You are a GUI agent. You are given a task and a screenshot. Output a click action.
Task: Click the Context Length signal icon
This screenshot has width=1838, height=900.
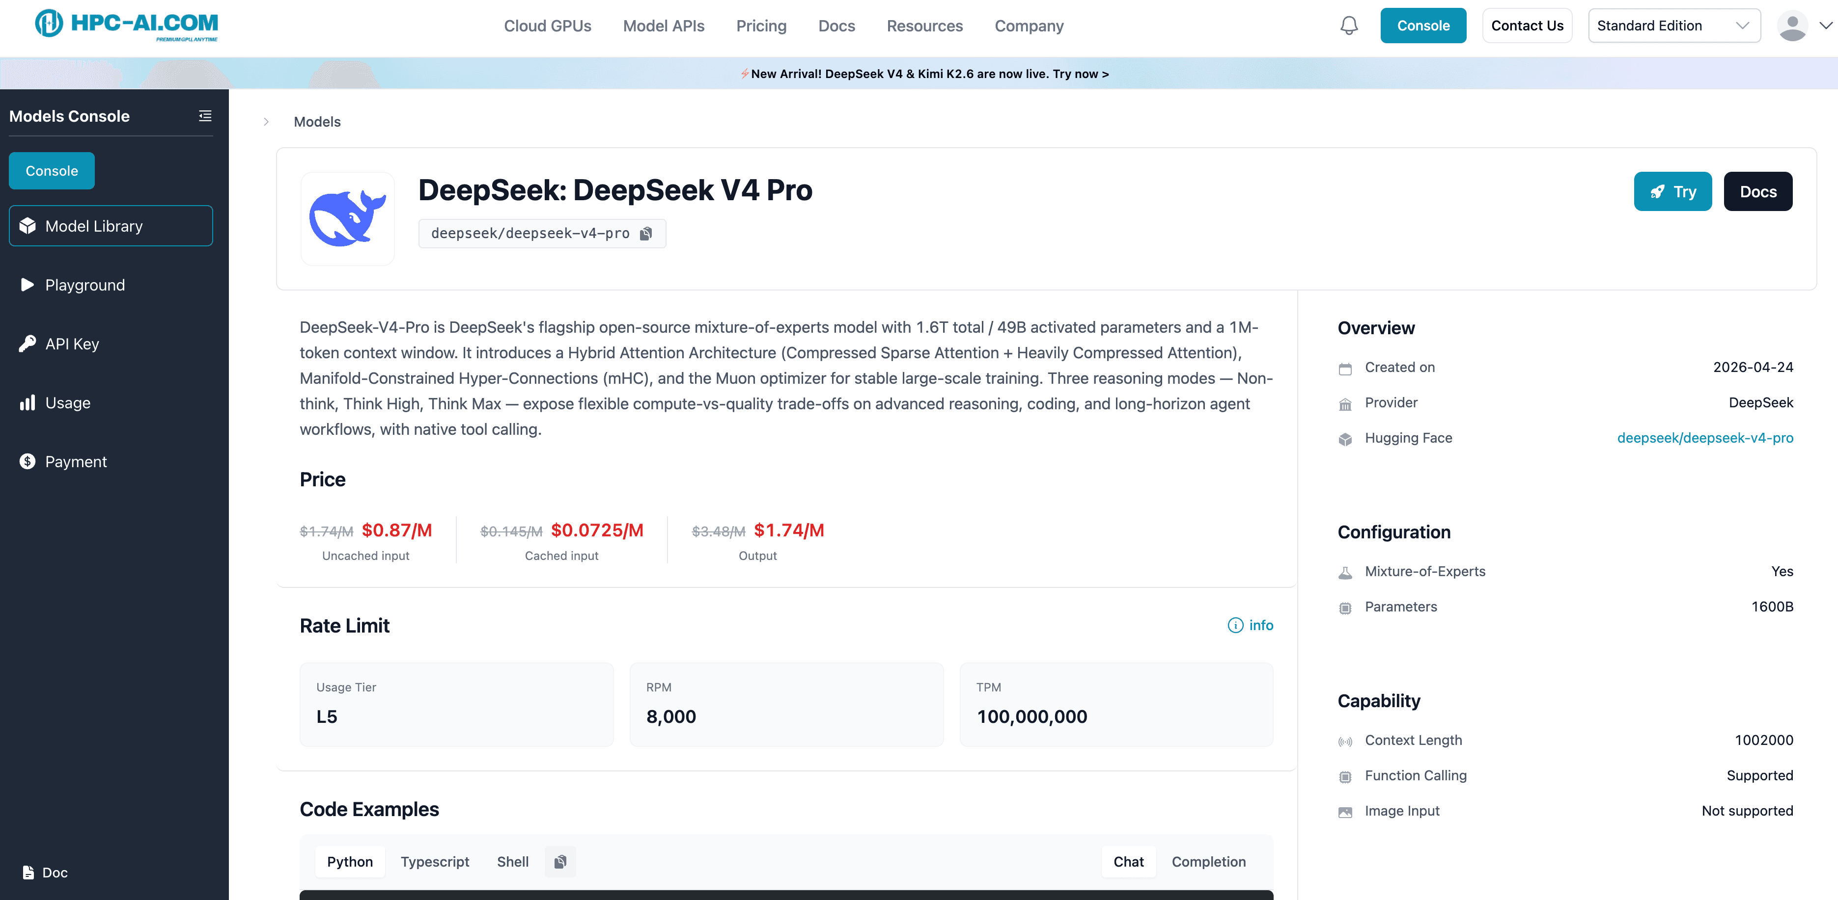[x=1345, y=742]
